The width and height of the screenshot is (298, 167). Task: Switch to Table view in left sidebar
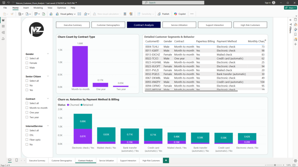point(3,26)
